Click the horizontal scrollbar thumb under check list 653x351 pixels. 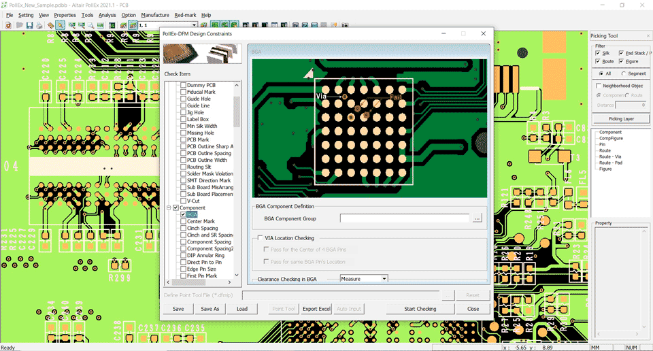190,282
